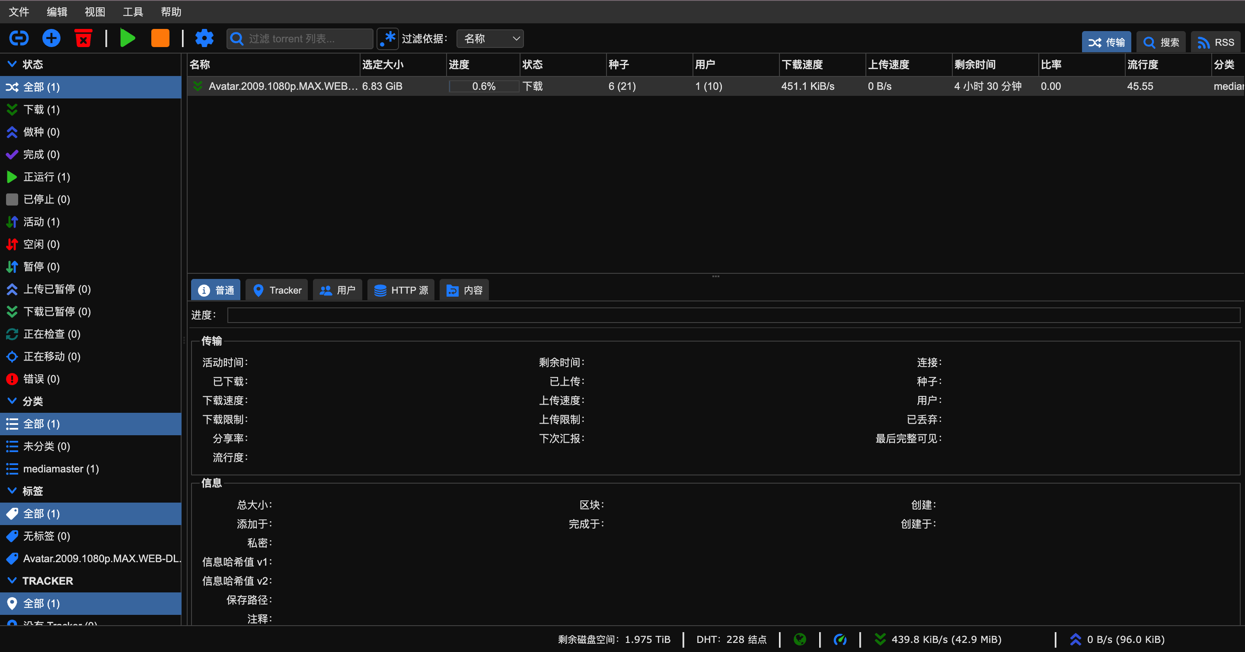Click the red delete torrent icon
Viewport: 1245px width, 652px height.
(x=83, y=38)
